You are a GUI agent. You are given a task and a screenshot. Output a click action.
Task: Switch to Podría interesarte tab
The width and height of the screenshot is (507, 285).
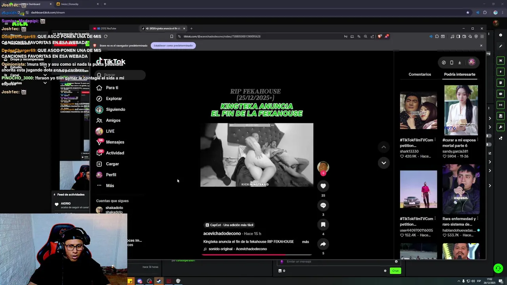point(459,74)
